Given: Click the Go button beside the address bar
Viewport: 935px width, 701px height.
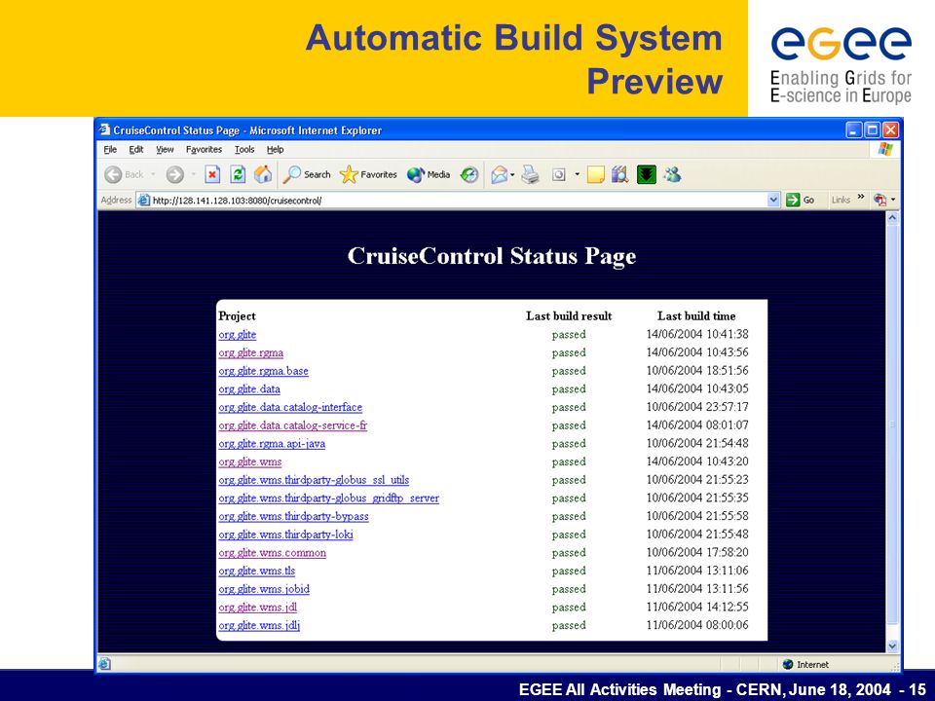Looking at the screenshot, I should tap(801, 200).
